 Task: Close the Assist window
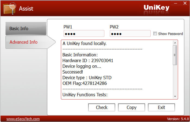pyautogui.click(x=185, y=3)
